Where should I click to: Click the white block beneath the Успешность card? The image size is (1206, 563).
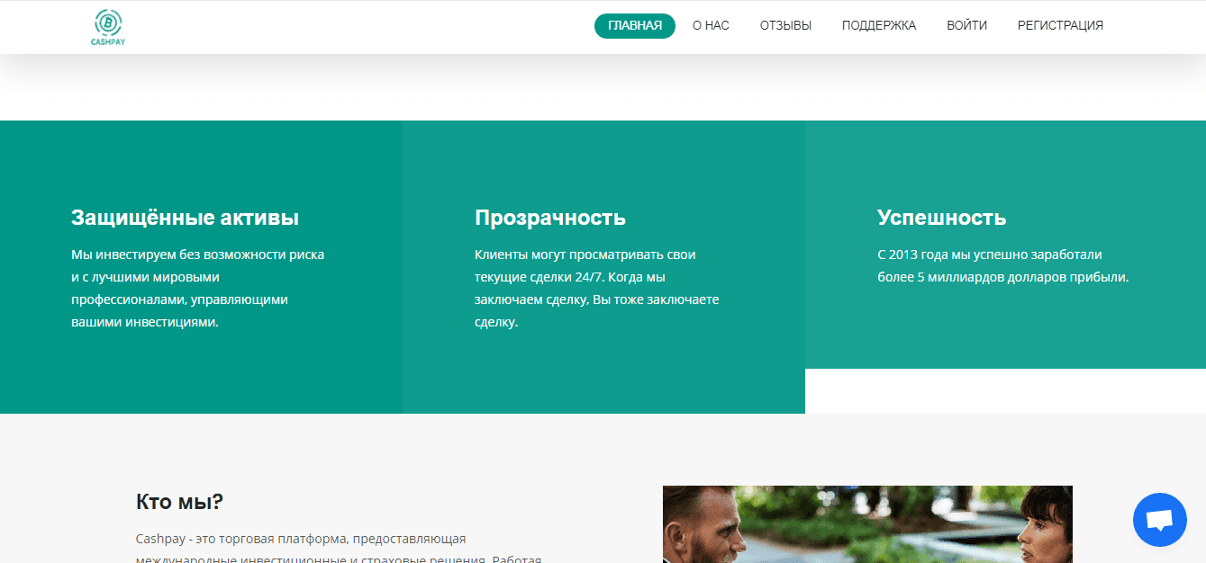[x=1004, y=391]
